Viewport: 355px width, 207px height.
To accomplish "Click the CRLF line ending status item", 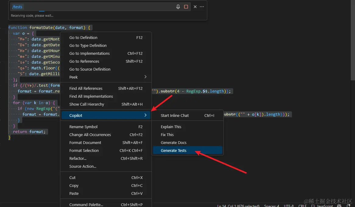I will (x=302, y=206).
